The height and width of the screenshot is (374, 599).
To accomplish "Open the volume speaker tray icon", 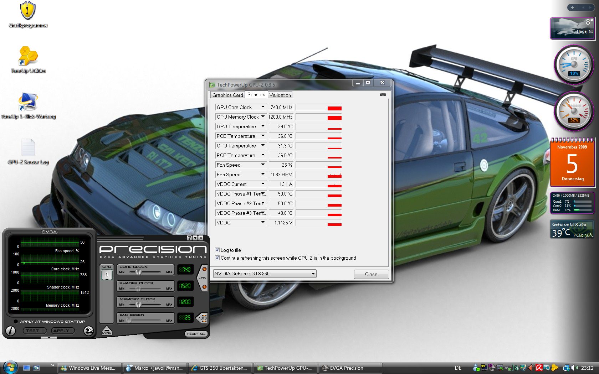I will tap(574, 368).
